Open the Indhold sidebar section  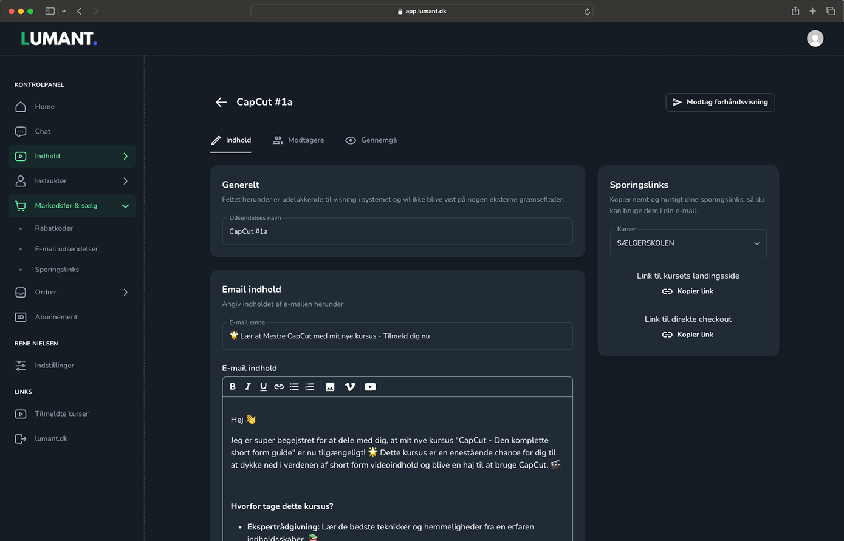(72, 156)
